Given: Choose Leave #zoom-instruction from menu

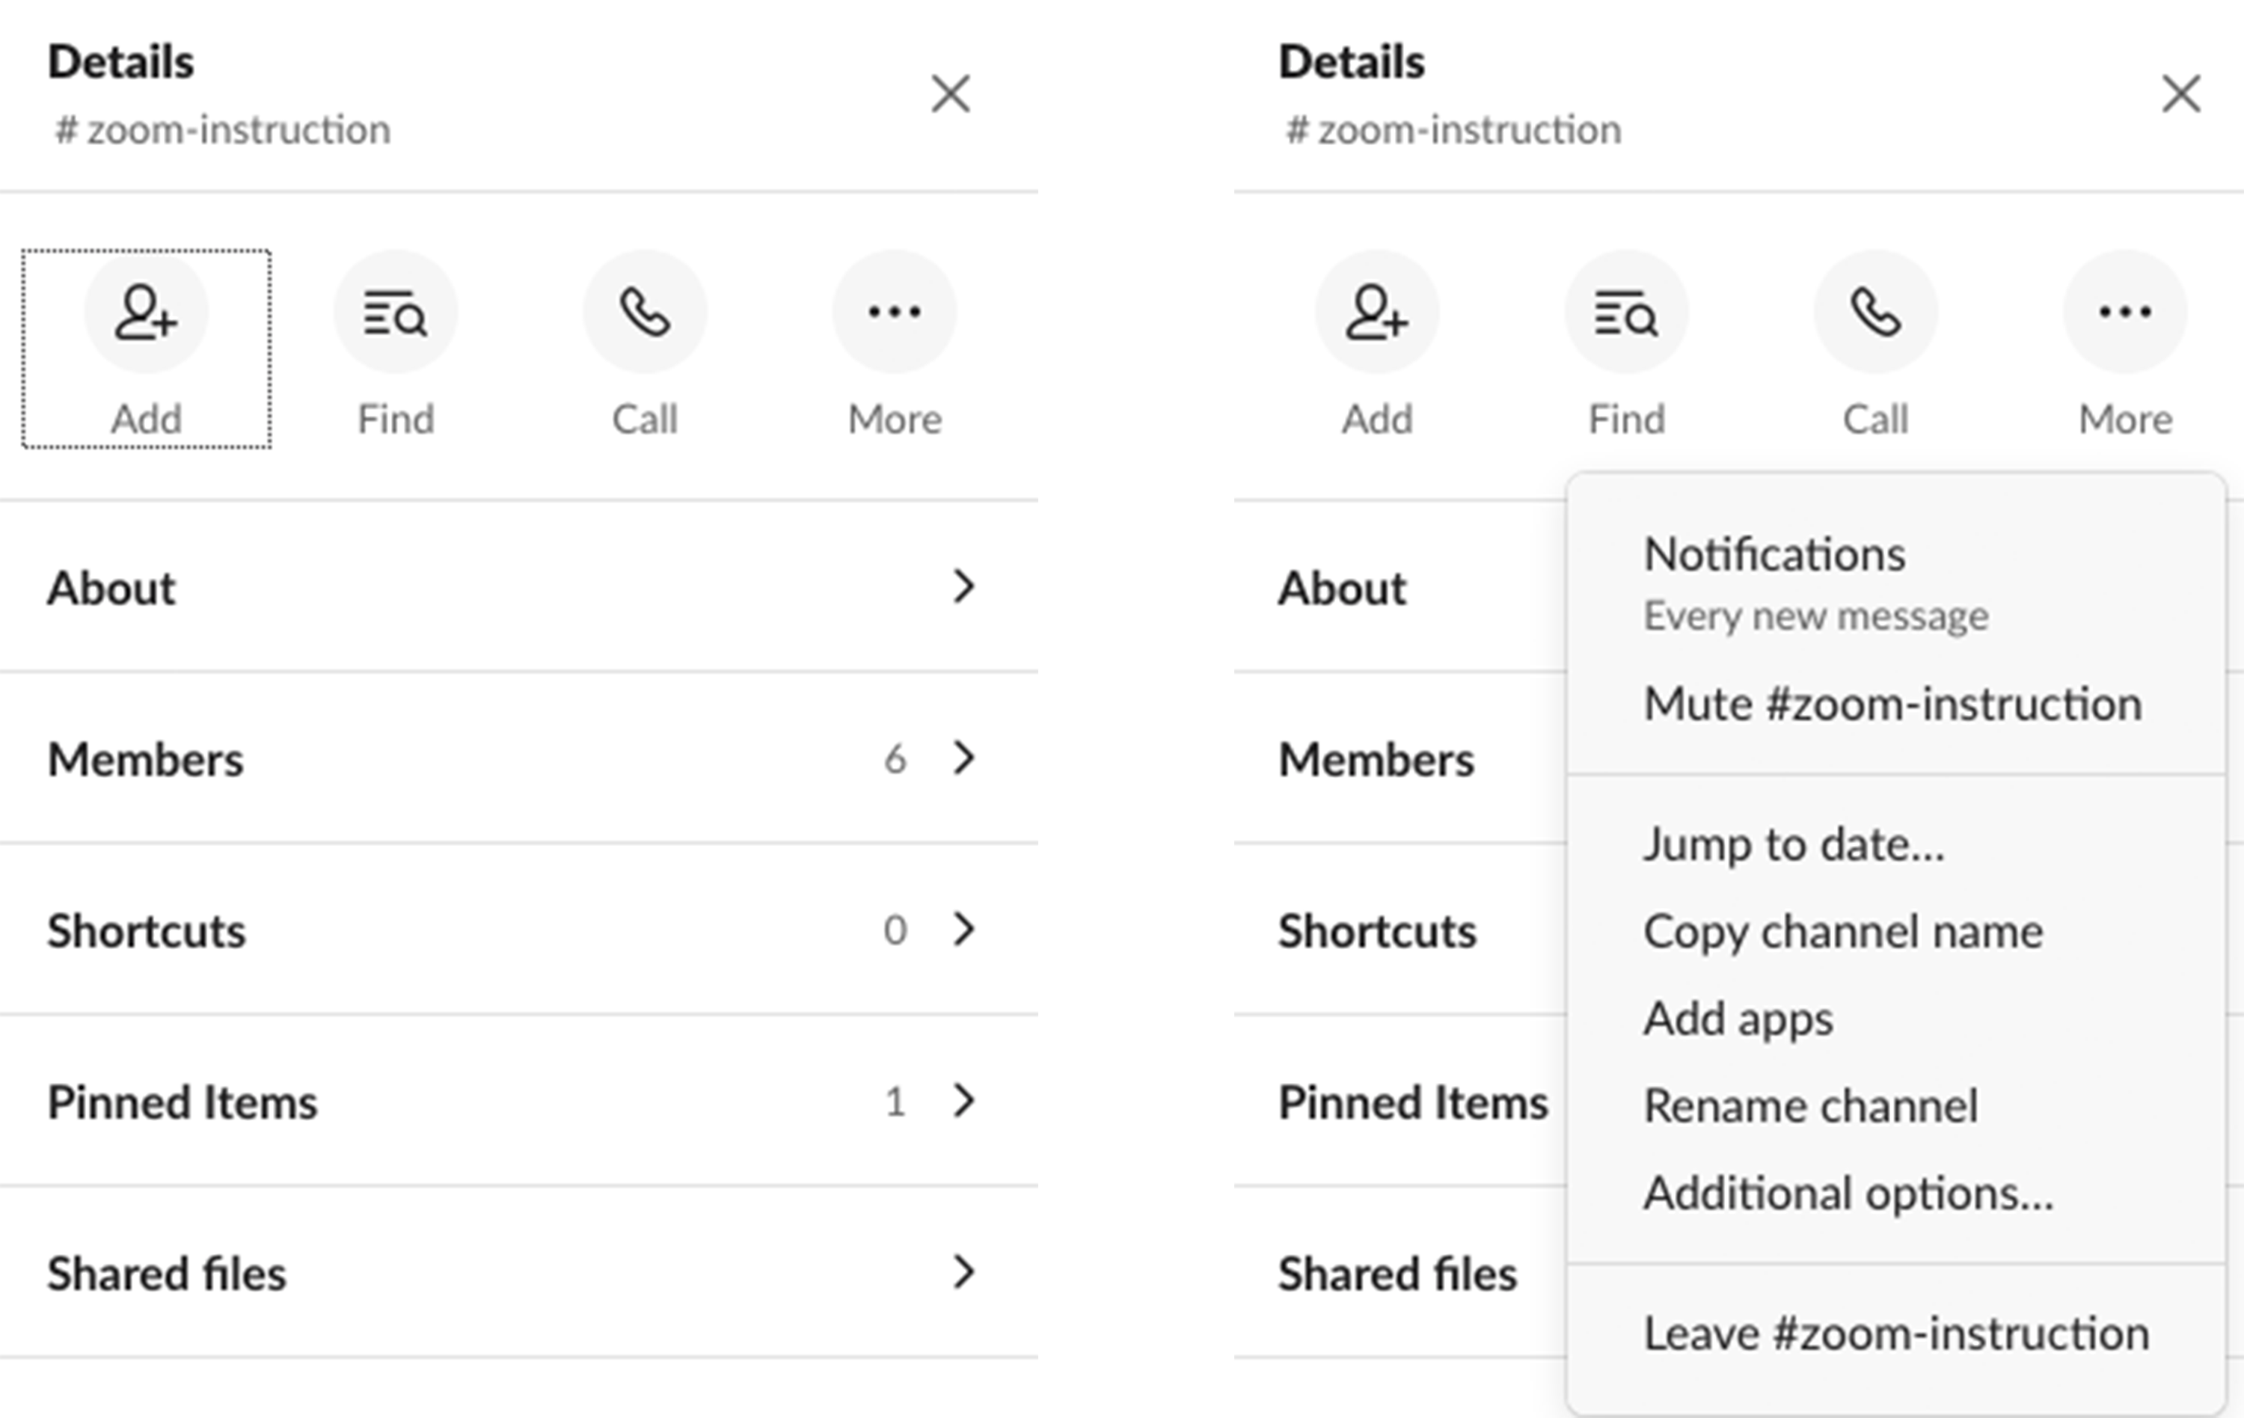Looking at the screenshot, I should point(1896,1333).
